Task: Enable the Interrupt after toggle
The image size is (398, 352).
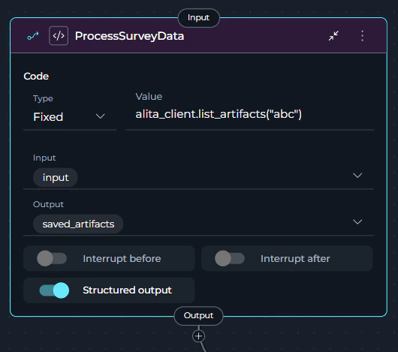Action: tap(230, 258)
